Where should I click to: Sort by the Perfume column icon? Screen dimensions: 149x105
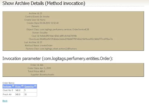[x=13, y=86]
